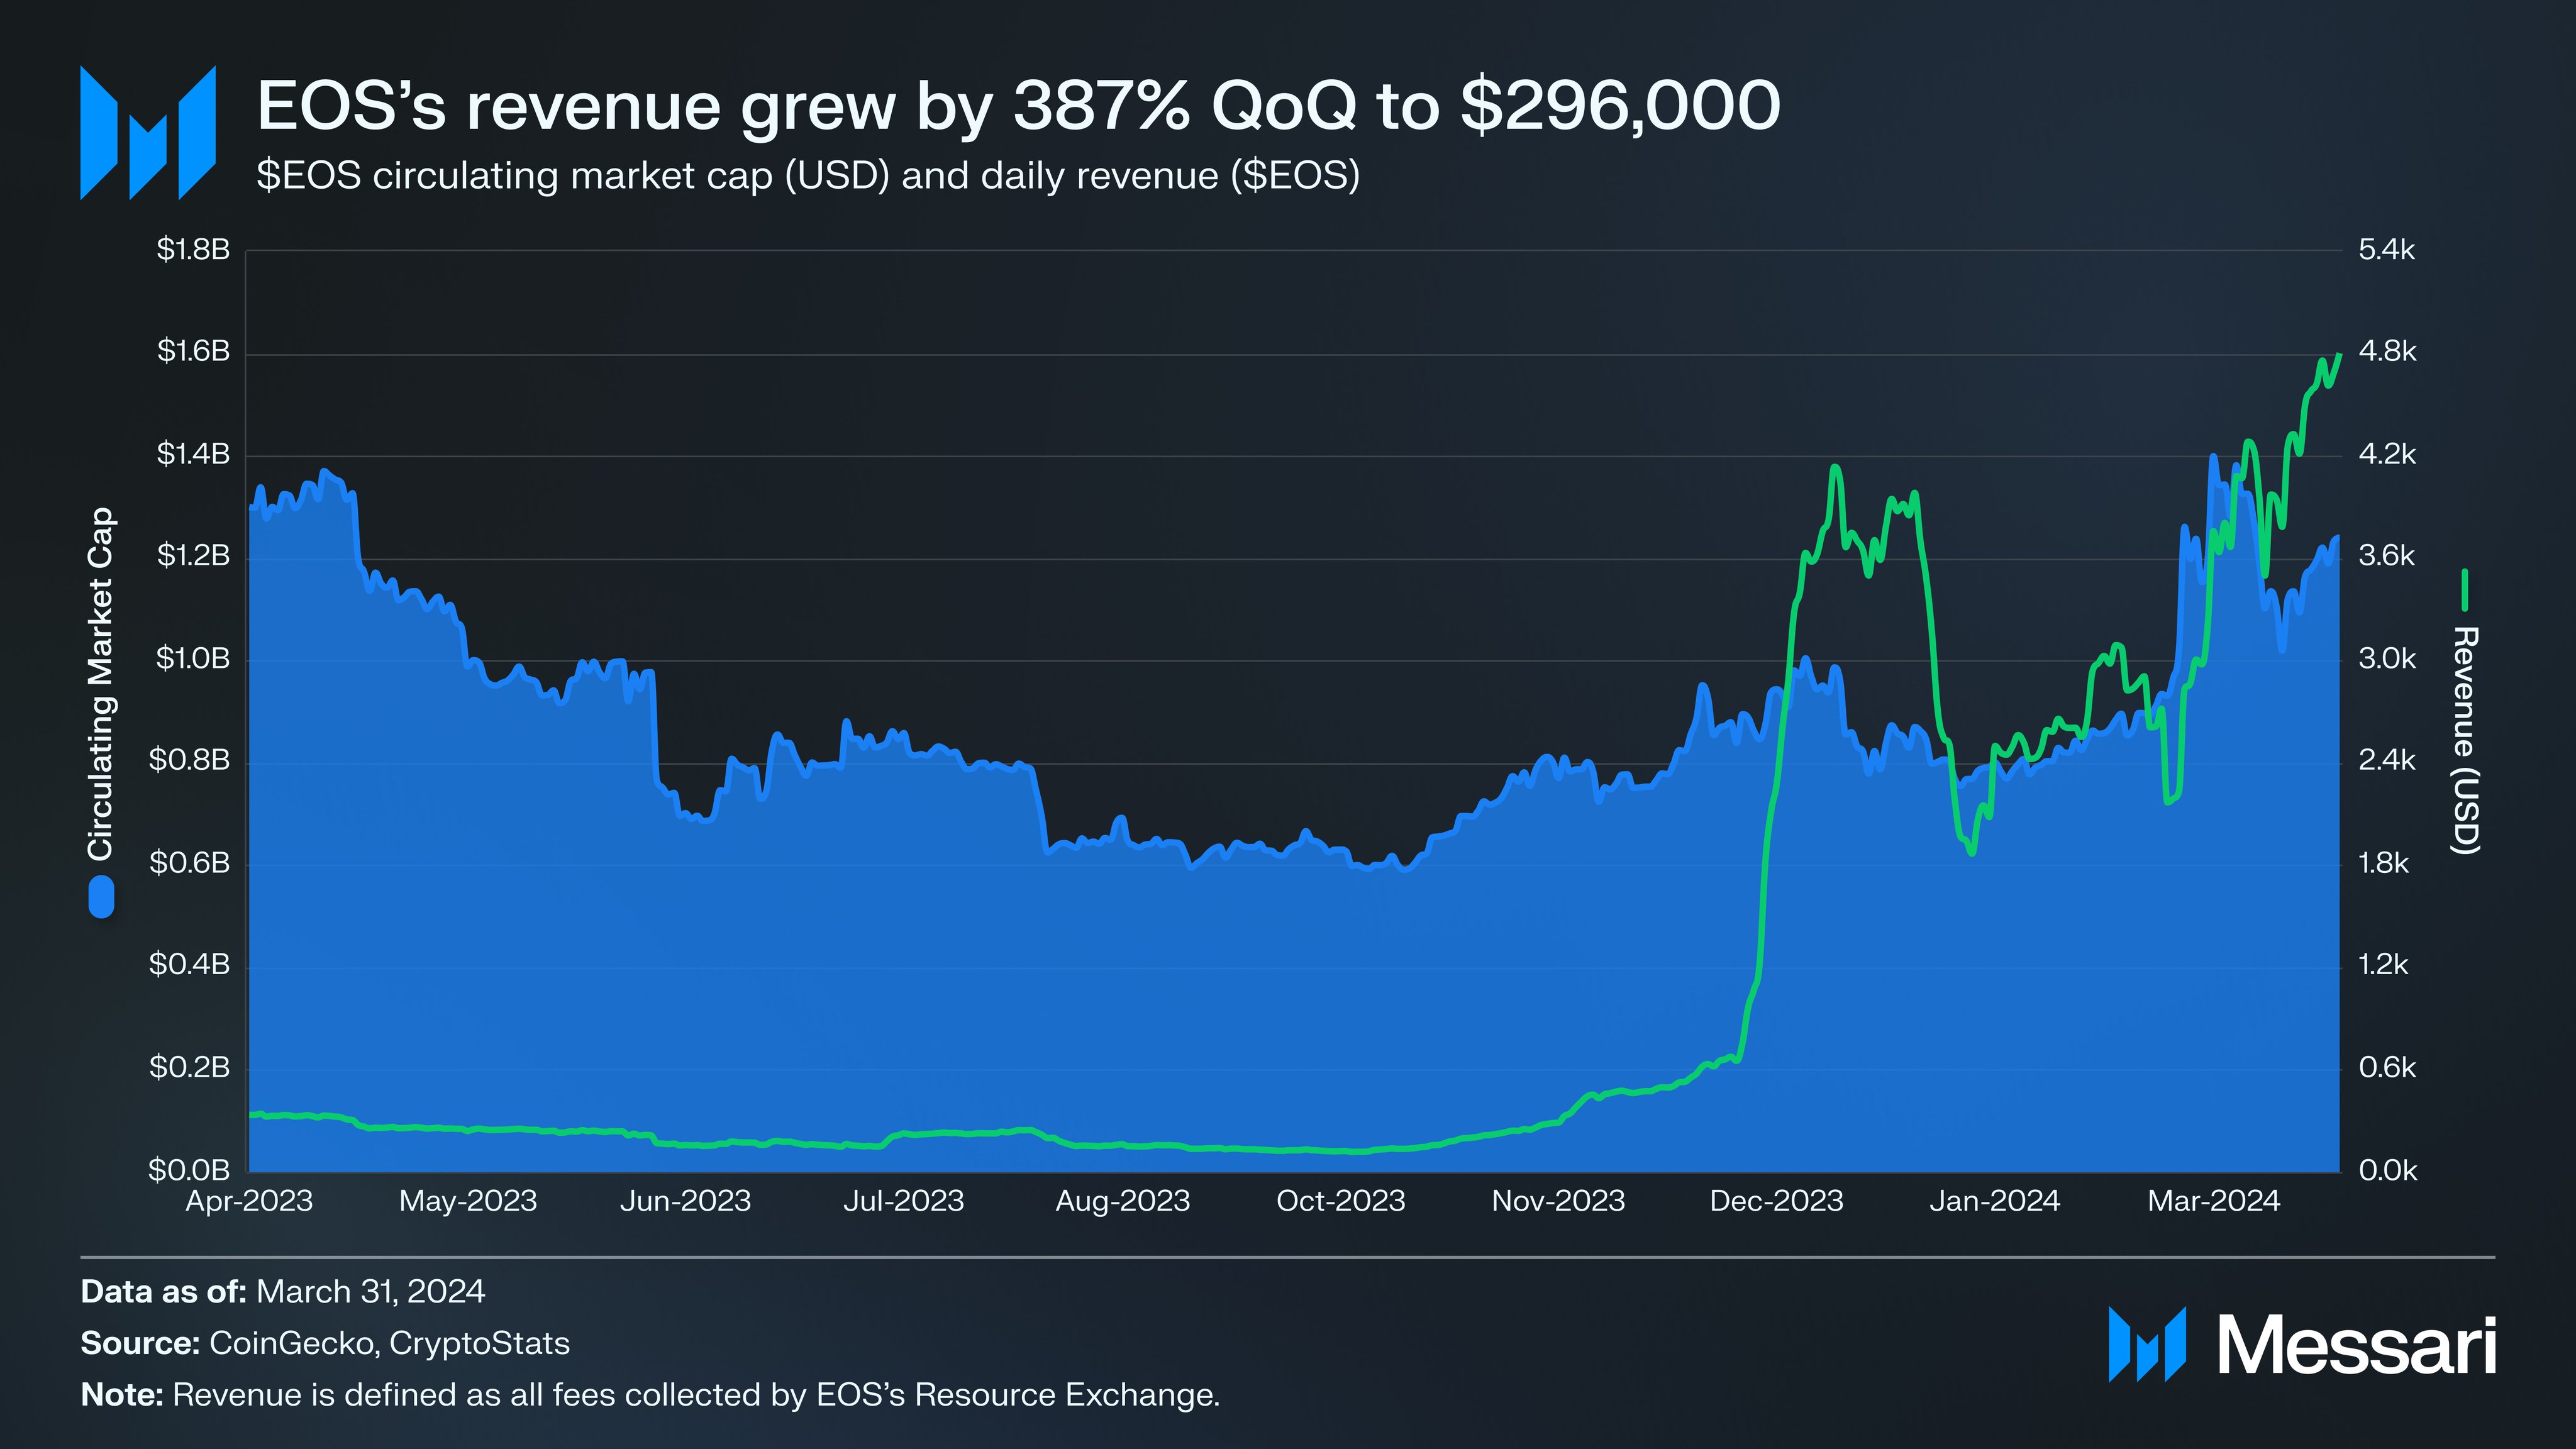Image resolution: width=2576 pixels, height=1449 pixels.
Task: Click the Messari wordmark text
Action: [2357, 1345]
